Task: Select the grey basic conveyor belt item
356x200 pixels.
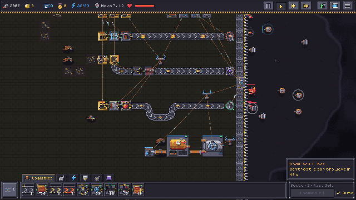Action: coord(28,190)
